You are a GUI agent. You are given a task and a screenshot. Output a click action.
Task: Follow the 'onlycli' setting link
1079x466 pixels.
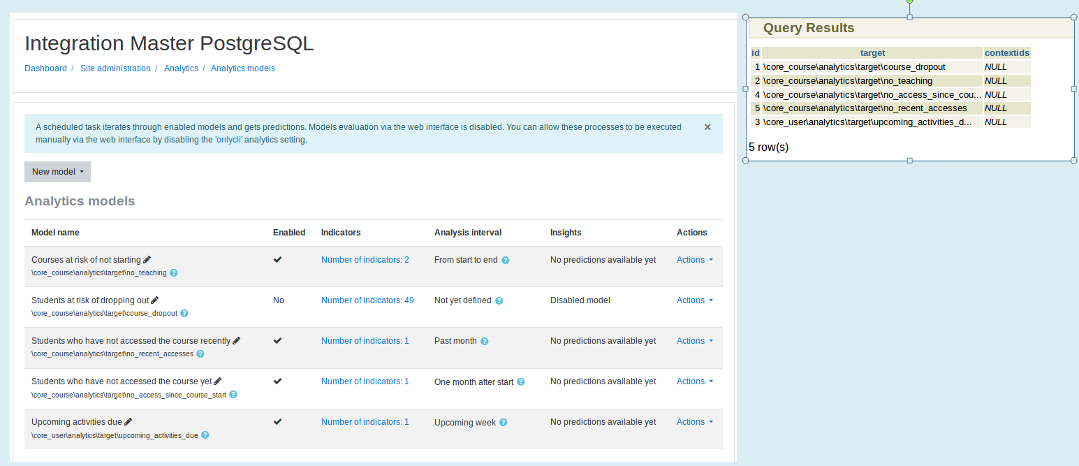coord(228,140)
